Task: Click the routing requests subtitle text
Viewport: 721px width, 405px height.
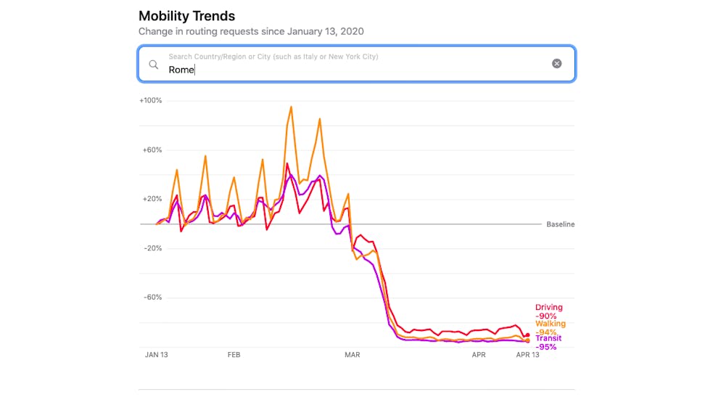Action: click(x=251, y=32)
